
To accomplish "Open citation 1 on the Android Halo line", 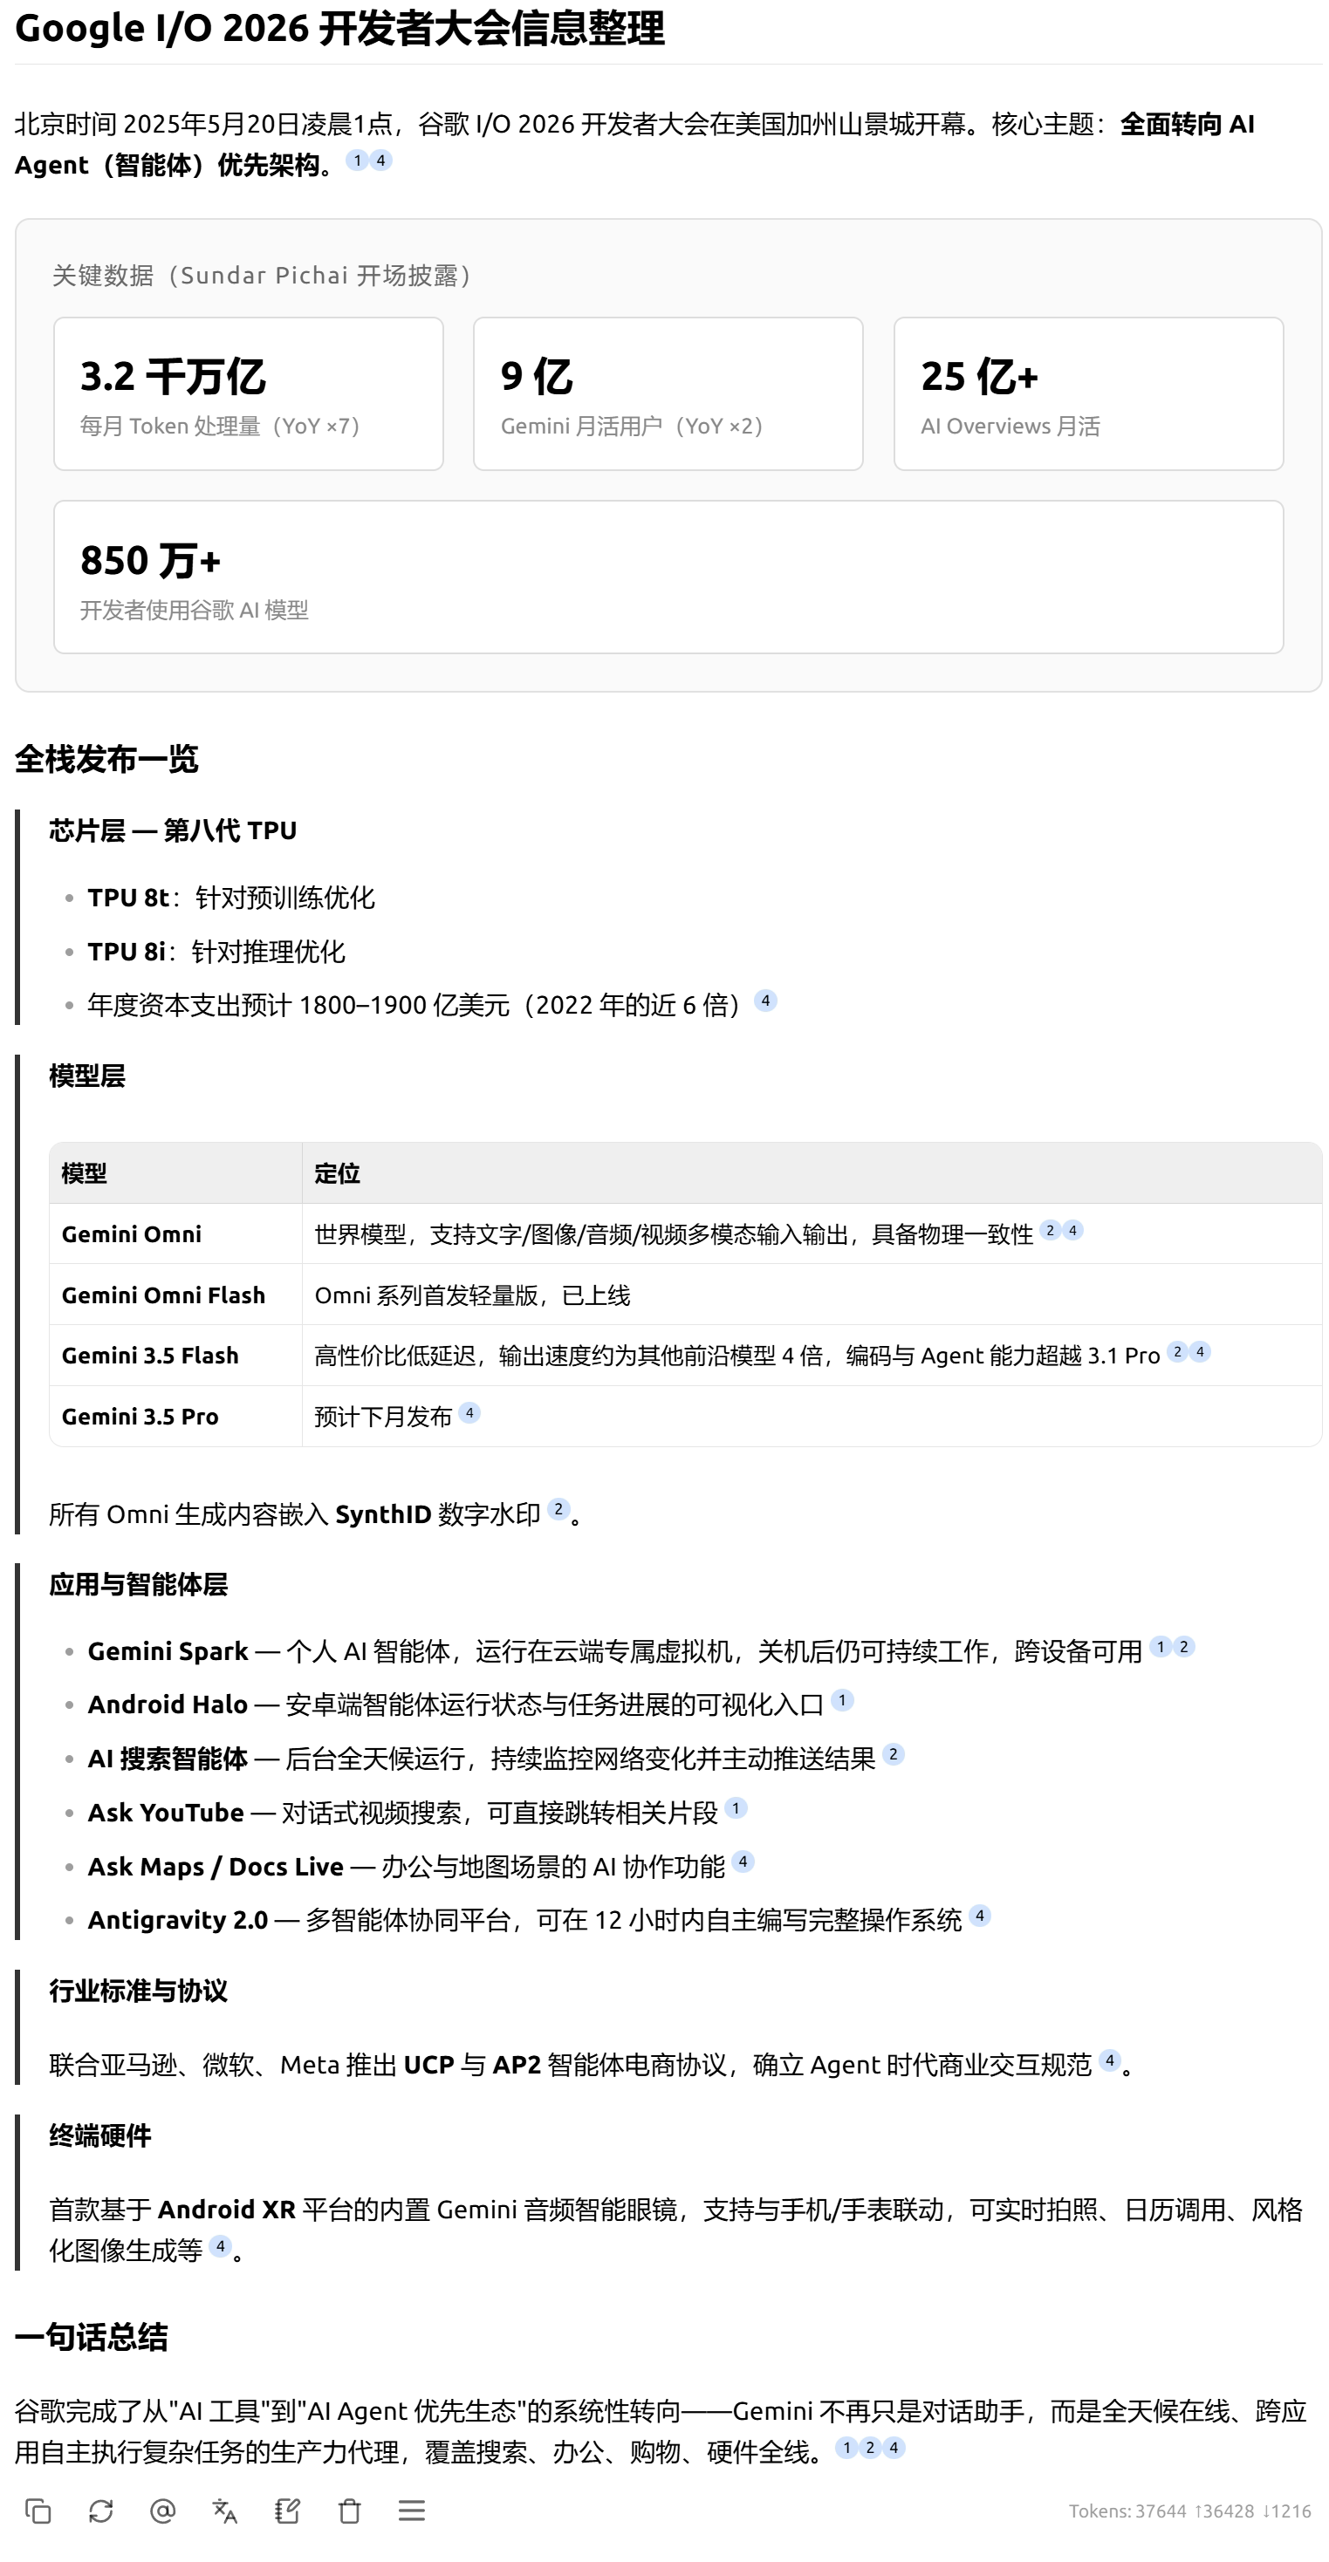I will [x=841, y=1699].
